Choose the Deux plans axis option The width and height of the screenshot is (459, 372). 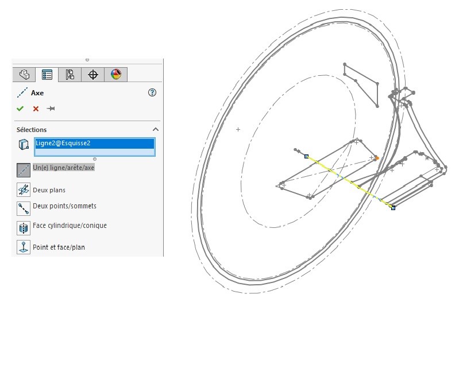(24, 190)
